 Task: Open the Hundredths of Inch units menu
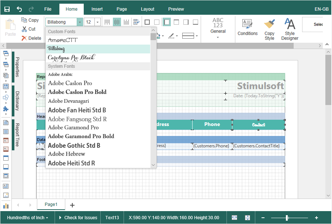coord(27,218)
